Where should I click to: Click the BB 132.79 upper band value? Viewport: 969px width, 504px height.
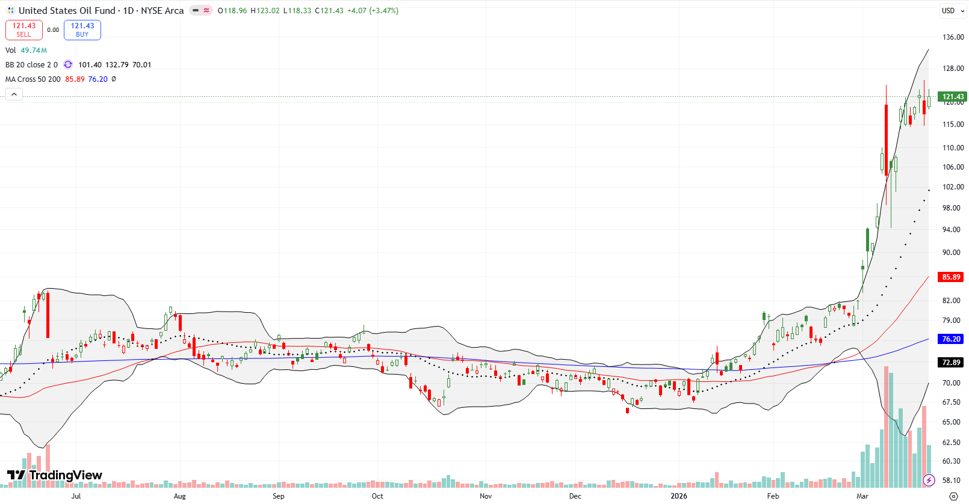(x=117, y=64)
